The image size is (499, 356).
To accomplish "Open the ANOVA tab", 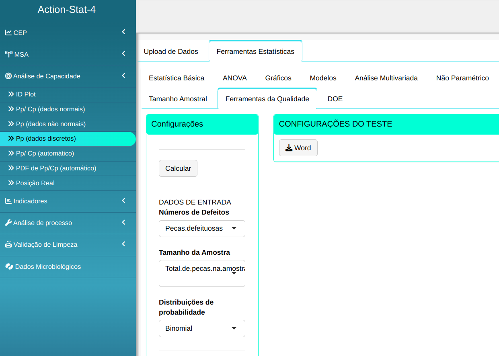I will click(x=235, y=78).
